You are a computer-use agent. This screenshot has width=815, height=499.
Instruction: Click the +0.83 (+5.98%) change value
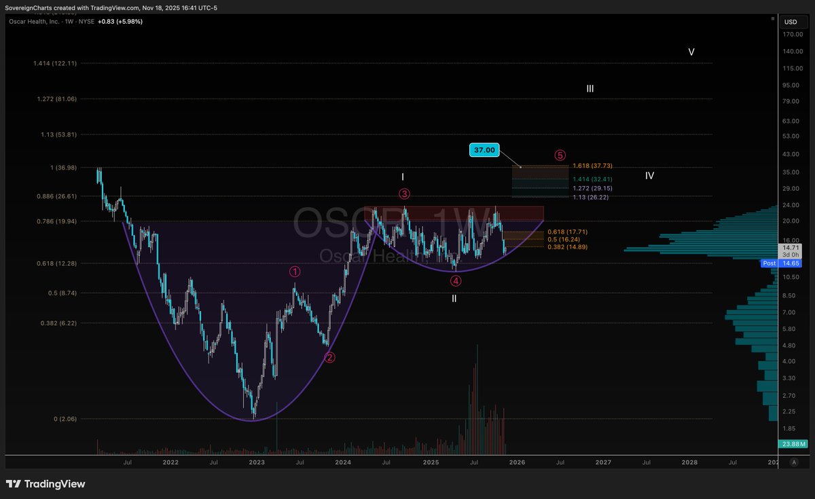(120, 21)
